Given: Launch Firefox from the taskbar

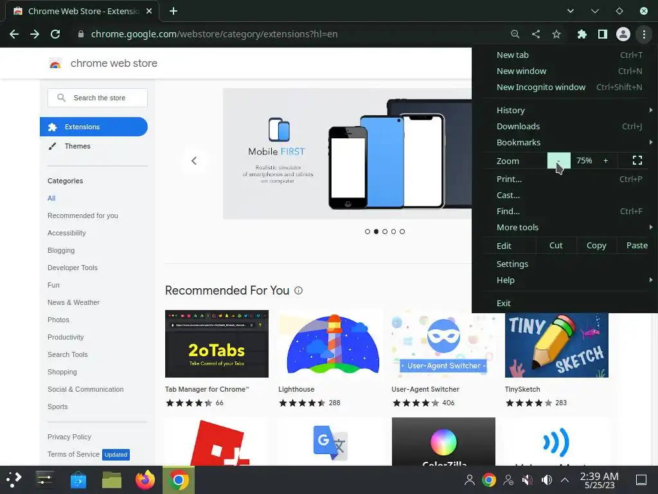Looking at the screenshot, I should point(145,480).
